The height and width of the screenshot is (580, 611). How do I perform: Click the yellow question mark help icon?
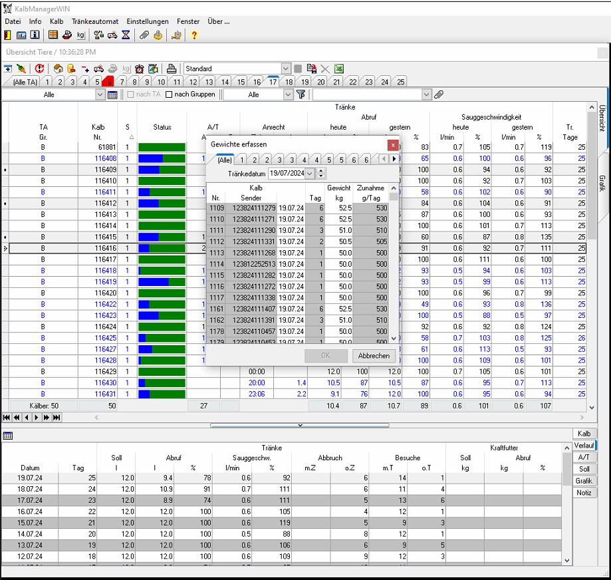pos(194,35)
